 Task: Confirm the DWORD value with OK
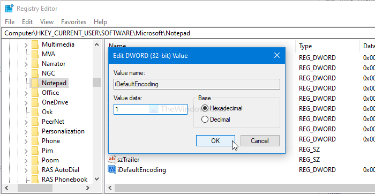click(x=215, y=140)
